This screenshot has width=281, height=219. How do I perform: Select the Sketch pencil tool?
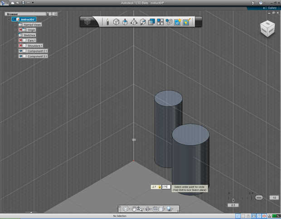point(107,22)
